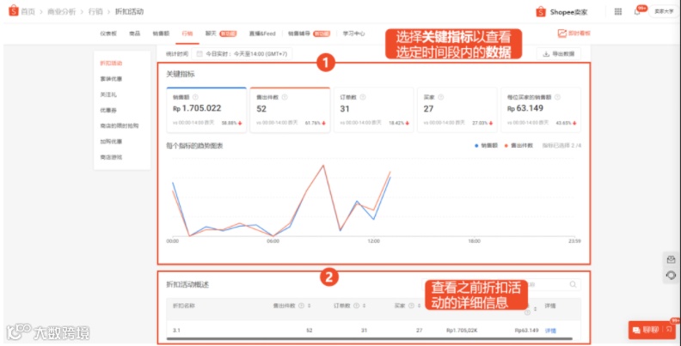Switch to the 仪表板 tab
The width and height of the screenshot is (681, 346).
point(108,33)
